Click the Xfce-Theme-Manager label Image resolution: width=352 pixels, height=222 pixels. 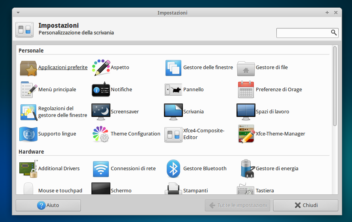pyautogui.click(x=280, y=134)
